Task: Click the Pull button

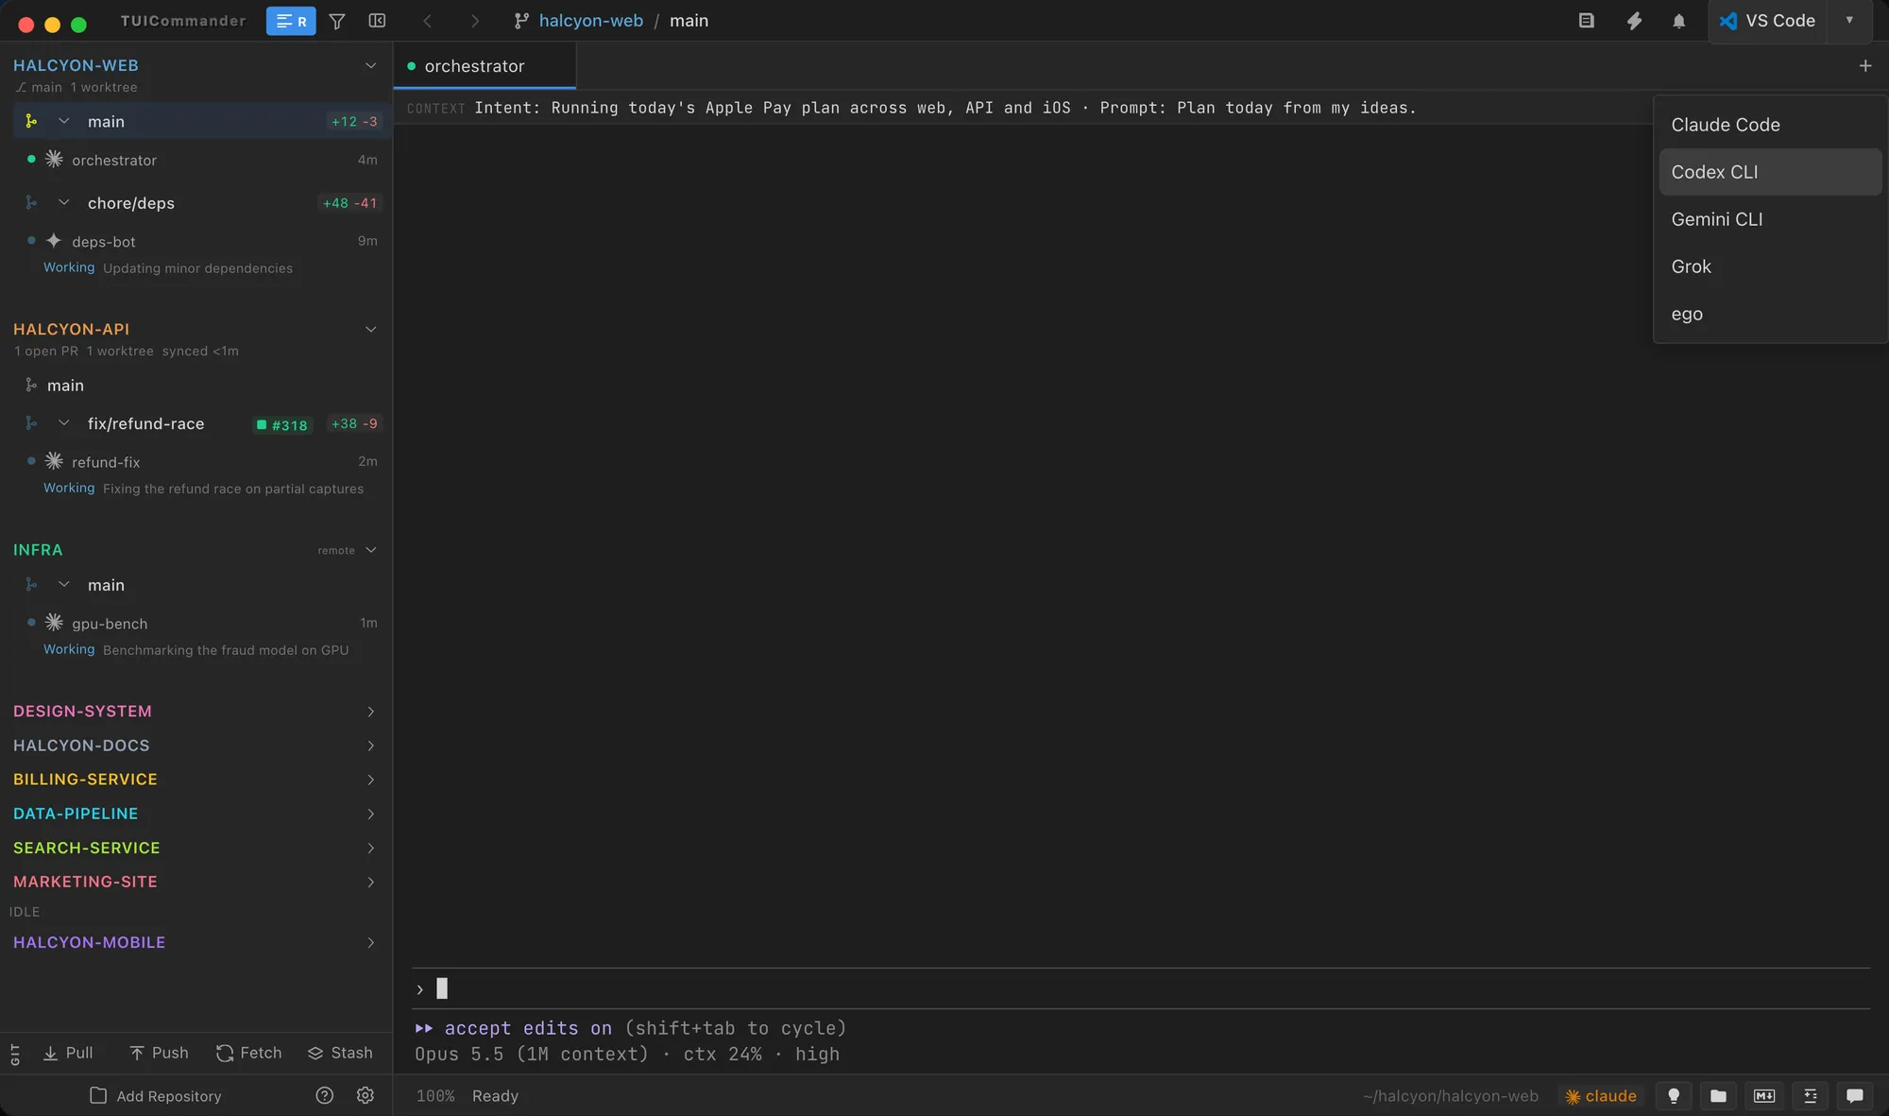Action: (68, 1053)
